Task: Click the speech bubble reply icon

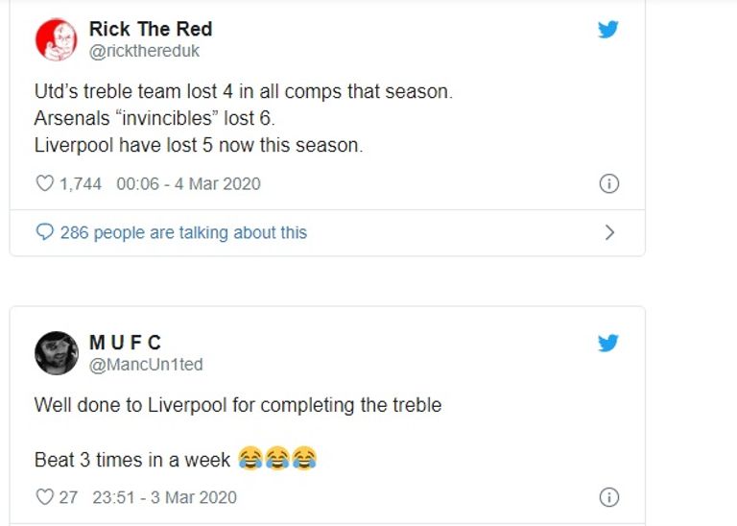Action: [x=44, y=232]
